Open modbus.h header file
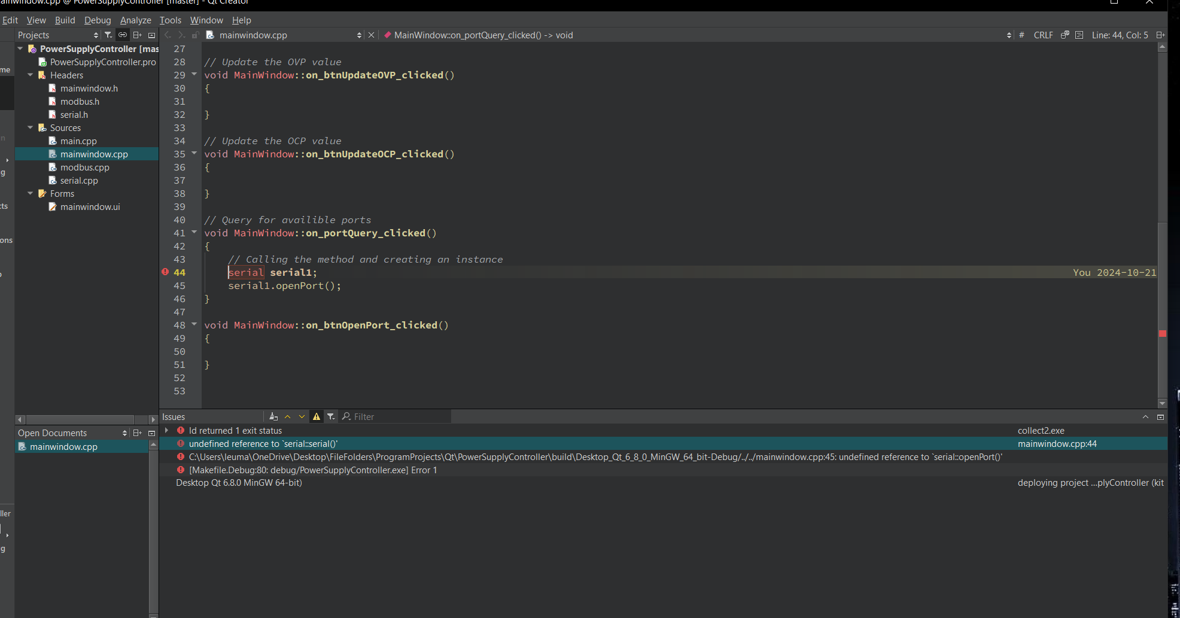The width and height of the screenshot is (1180, 618). 74,102
